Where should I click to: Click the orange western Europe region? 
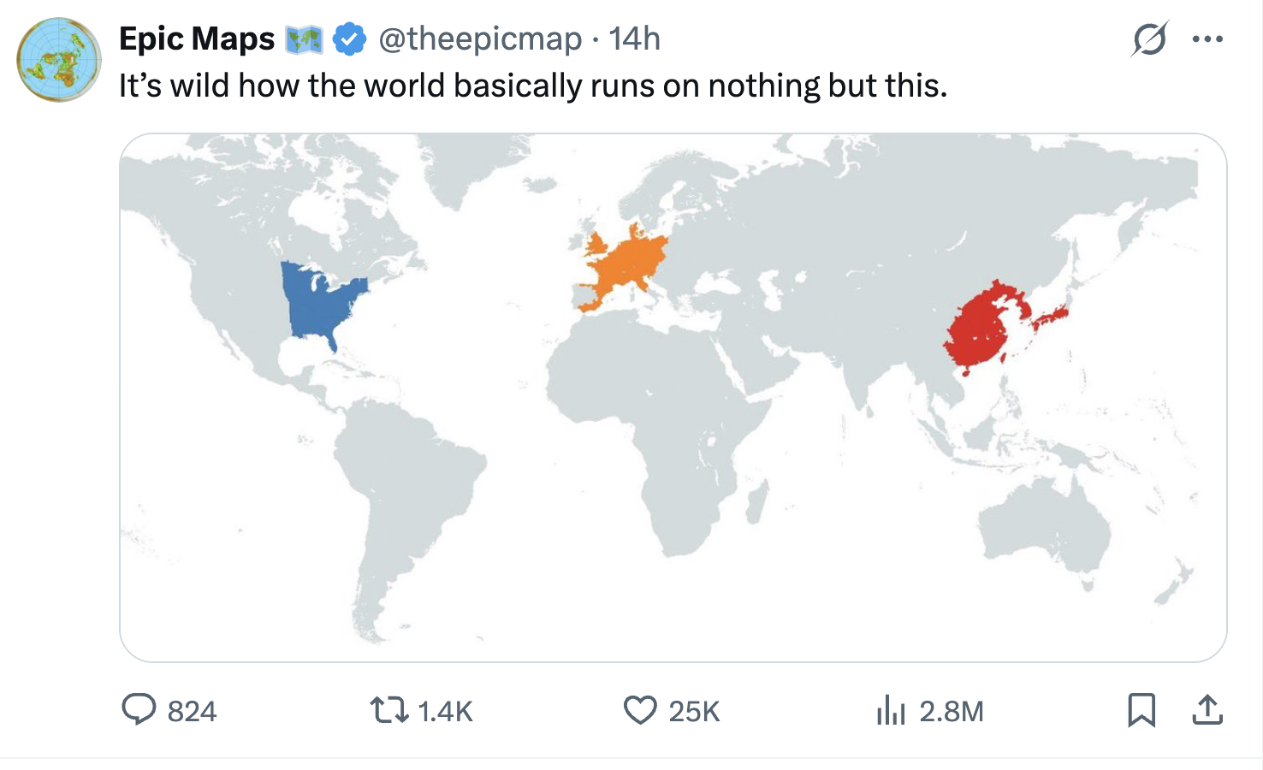620,265
